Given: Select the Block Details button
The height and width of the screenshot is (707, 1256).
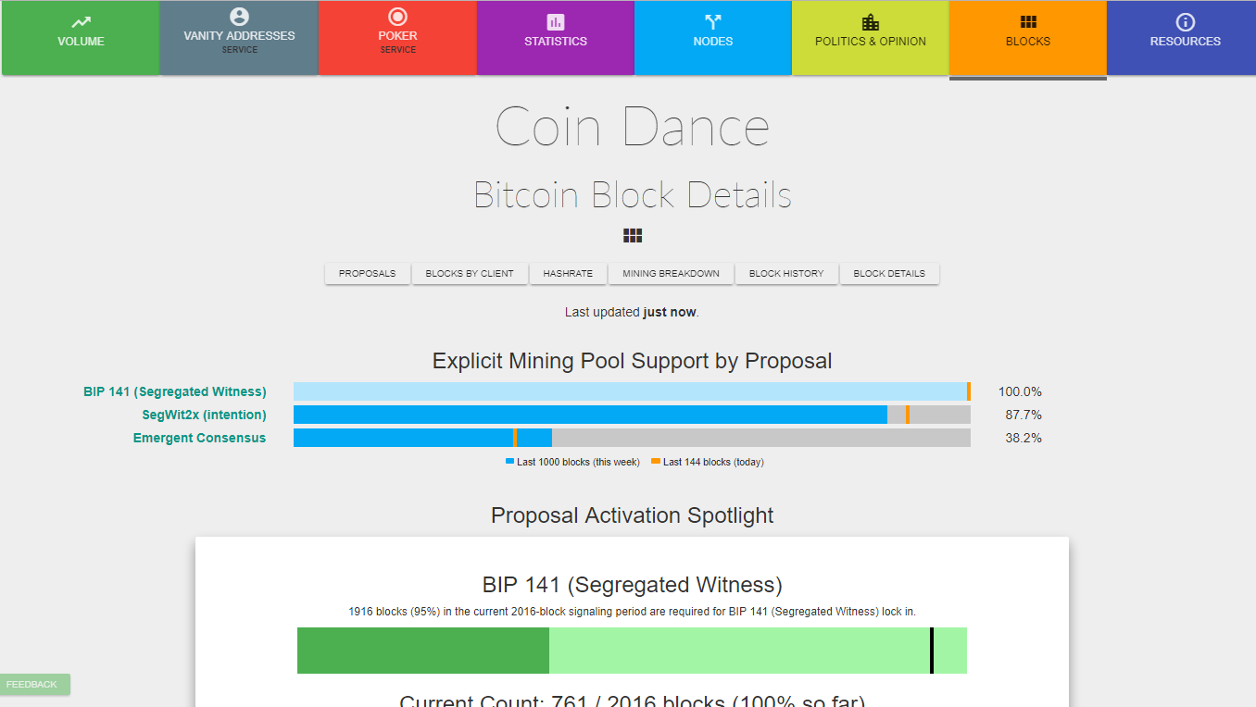Looking at the screenshot, I should pos(889,274).
